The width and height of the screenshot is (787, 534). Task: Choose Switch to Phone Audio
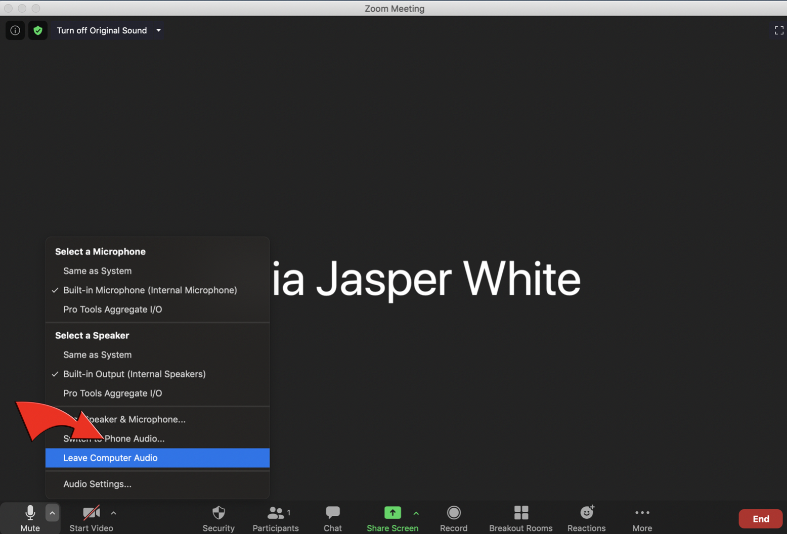(157, 438)
